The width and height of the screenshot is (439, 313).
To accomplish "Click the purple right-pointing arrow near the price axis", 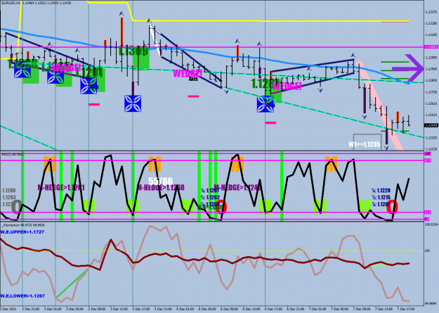I will (x=408, y=68).
